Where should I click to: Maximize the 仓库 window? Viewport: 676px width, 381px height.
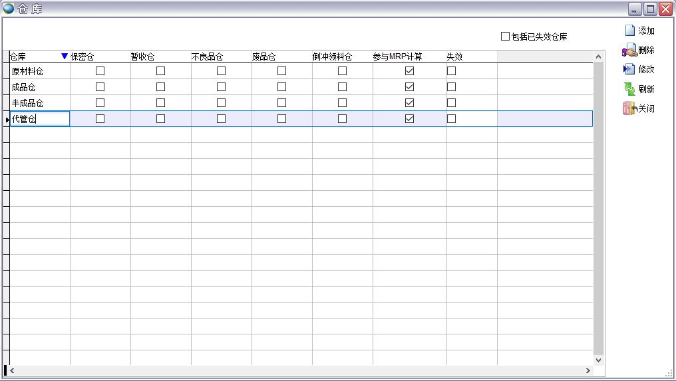[x=650, y=9]
